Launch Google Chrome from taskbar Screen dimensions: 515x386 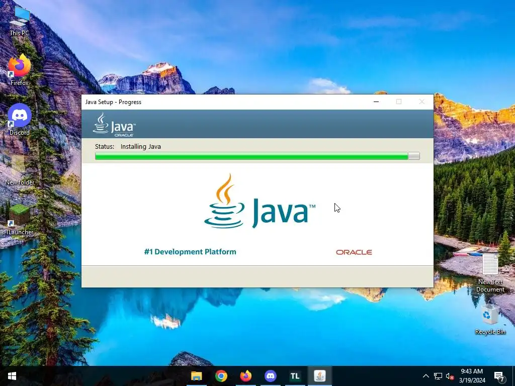point(221,376)
